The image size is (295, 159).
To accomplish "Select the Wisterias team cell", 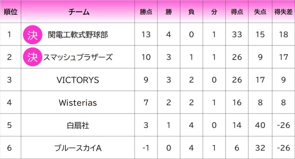I will (x=78, y=102).
